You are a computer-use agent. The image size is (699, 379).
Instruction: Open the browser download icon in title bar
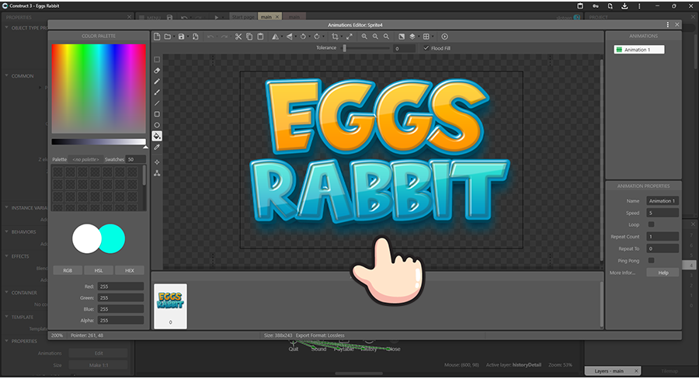pyautogui.click(x=625, y=5)
